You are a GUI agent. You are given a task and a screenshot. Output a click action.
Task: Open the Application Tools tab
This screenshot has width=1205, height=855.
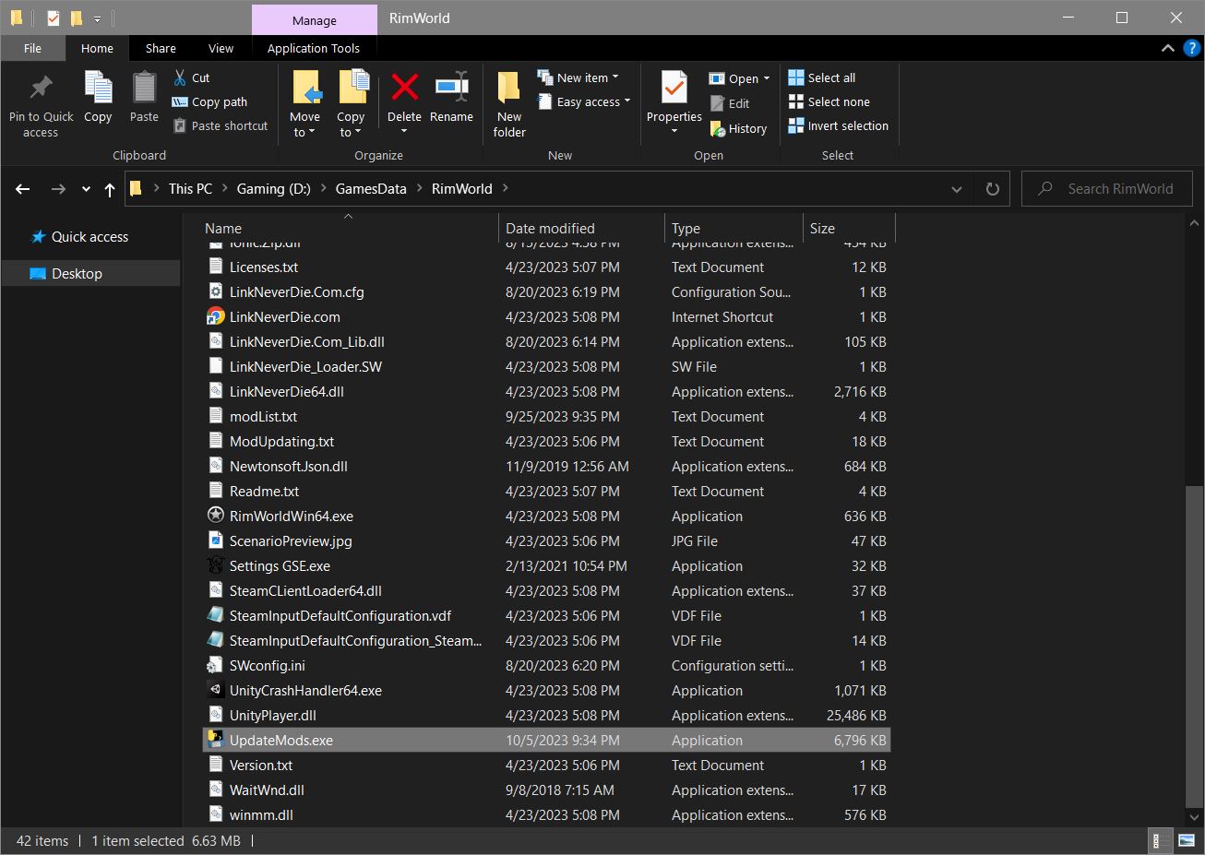[314, 47]
